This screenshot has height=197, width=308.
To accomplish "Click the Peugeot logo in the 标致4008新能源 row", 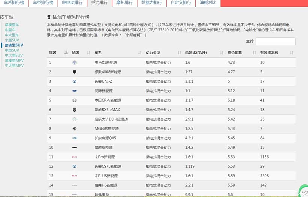I will (74, 72).
